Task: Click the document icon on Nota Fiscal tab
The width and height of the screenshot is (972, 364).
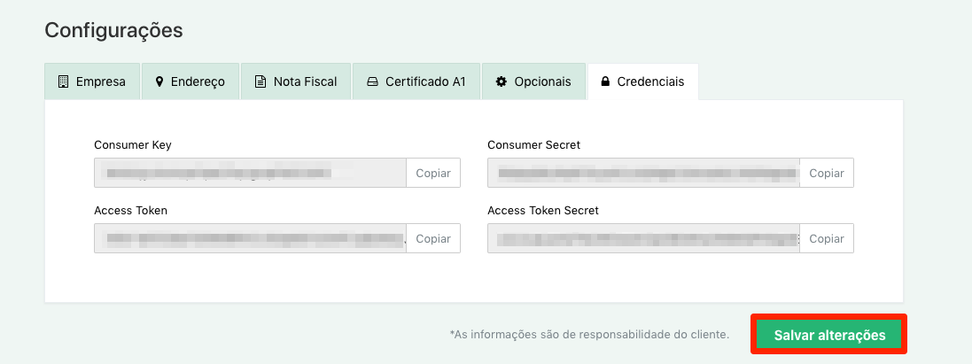Action: (x=261, y=81)
